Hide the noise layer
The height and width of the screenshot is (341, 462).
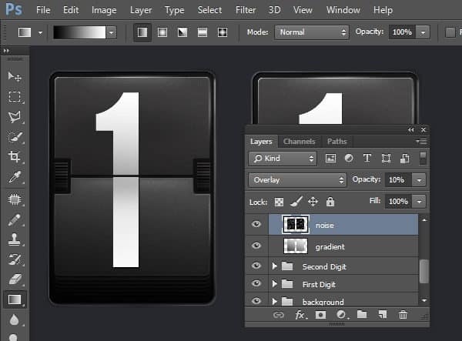257,225
